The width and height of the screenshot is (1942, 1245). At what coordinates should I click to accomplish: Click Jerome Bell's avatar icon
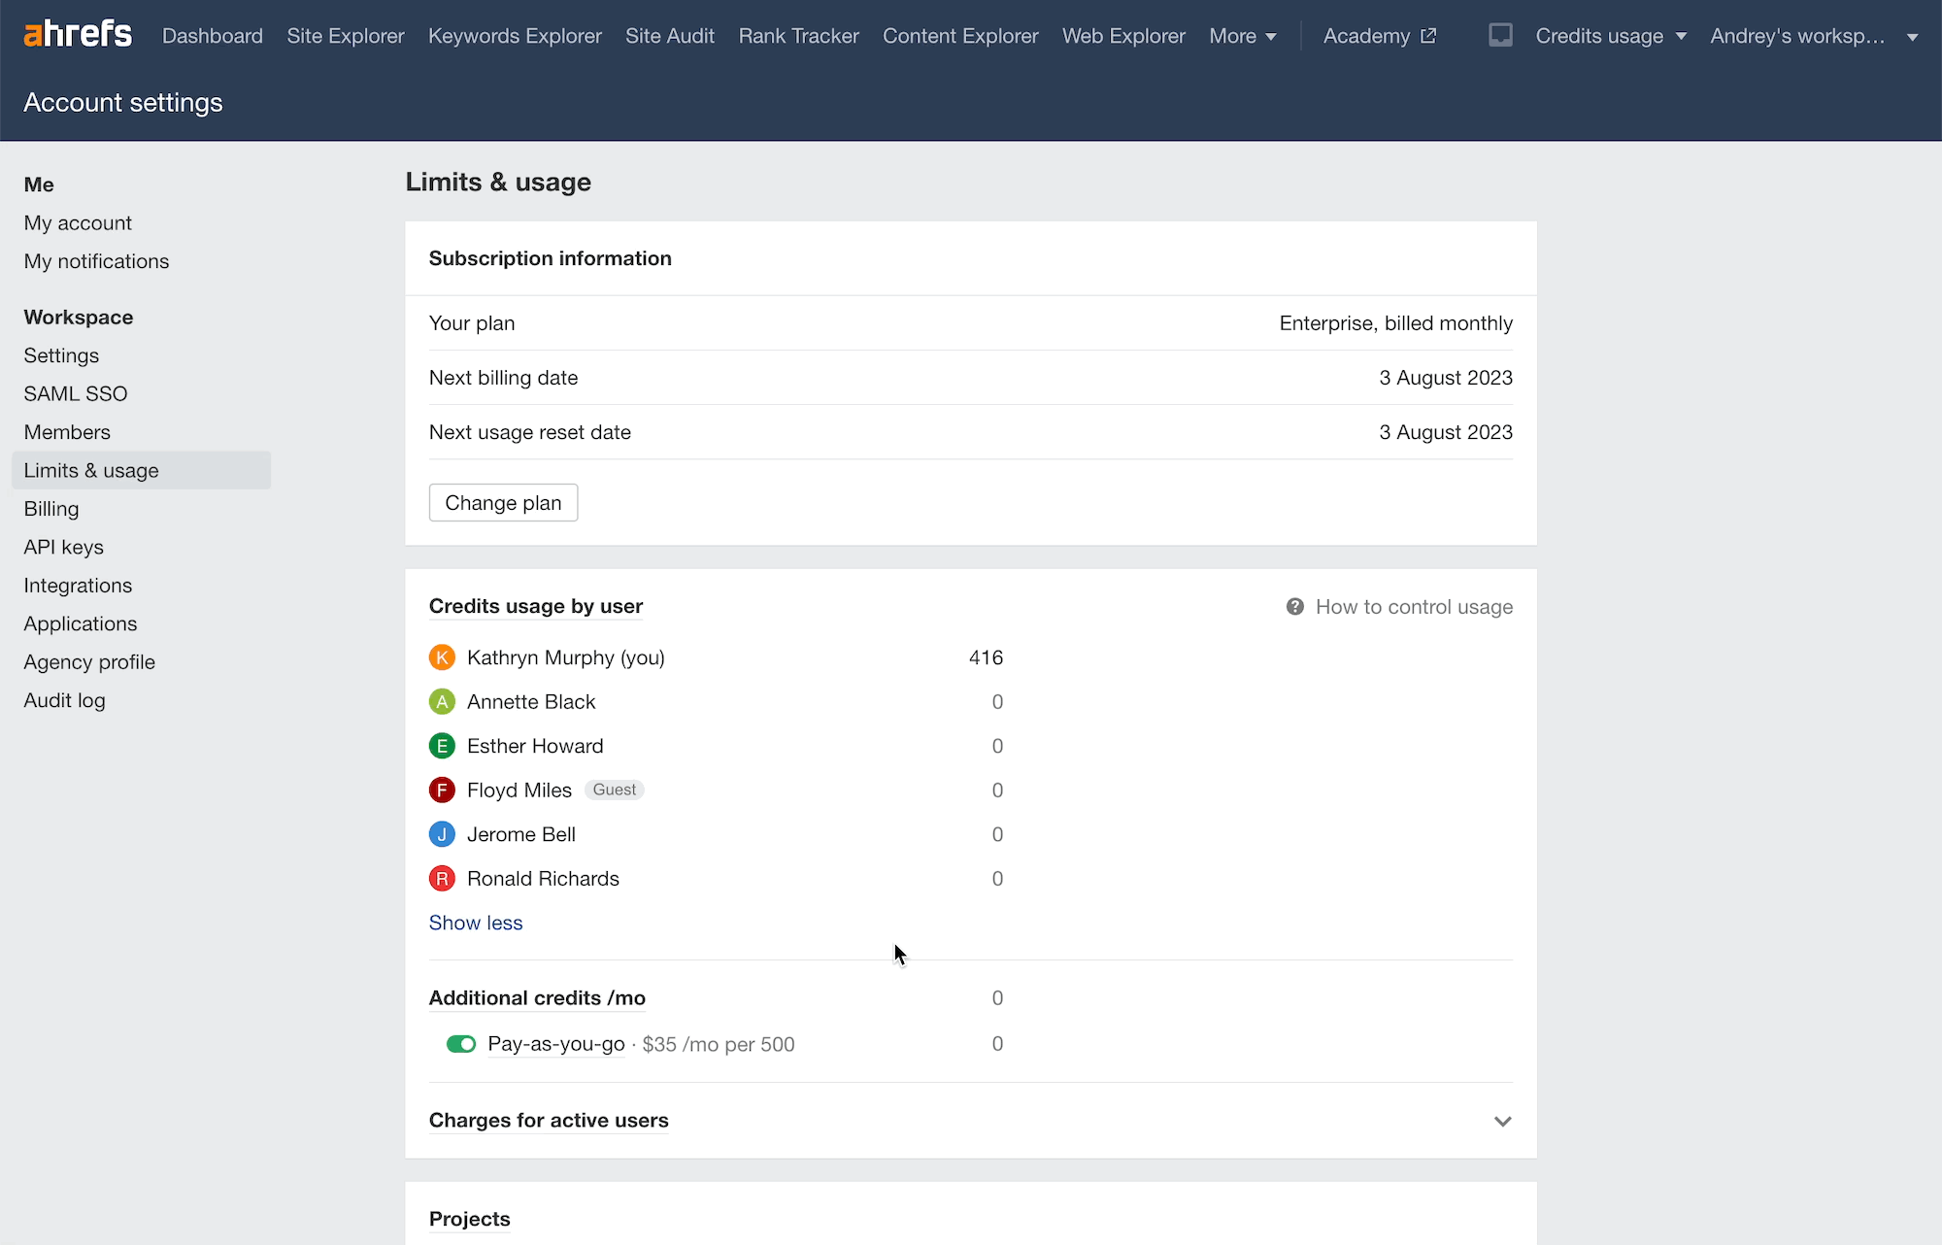click(442, 834)
